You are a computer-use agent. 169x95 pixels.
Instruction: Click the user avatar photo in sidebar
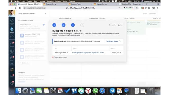(12, 13)
